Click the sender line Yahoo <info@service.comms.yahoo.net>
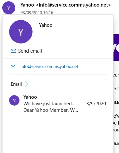Viewport: 119px width, 153px height. coord(66,5)
